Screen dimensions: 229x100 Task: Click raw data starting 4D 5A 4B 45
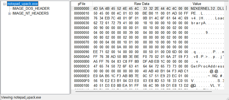141,9
